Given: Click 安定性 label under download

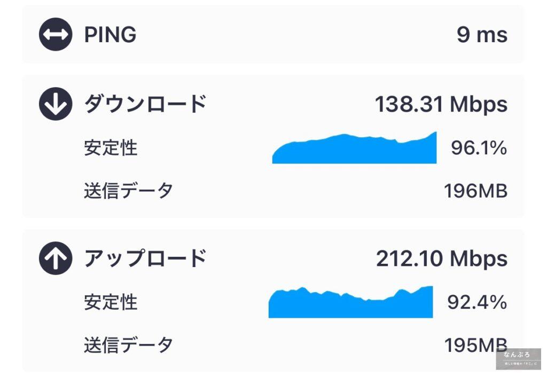Looking at the screenshot, I should click(111, 148).
